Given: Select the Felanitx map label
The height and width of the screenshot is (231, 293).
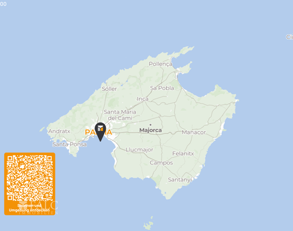Looking at the screenshot, I should 183,154.
